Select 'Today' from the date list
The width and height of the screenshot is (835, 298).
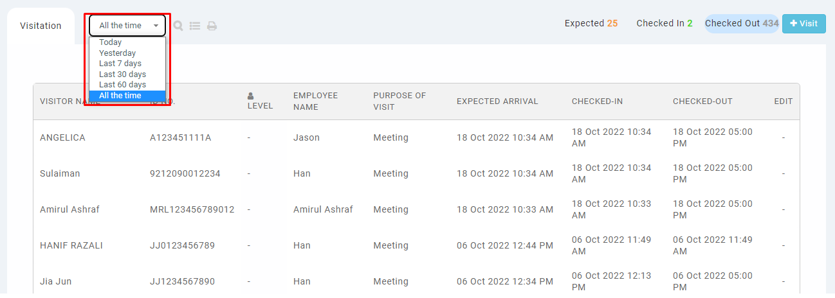(111, 42)
